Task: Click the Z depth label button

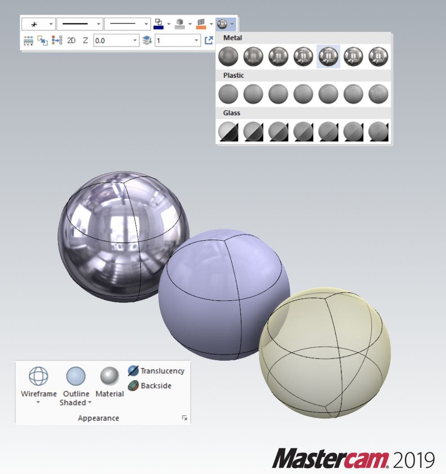Action: (85, 40)
